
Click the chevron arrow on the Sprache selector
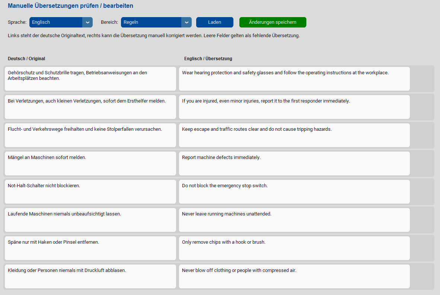87,22
